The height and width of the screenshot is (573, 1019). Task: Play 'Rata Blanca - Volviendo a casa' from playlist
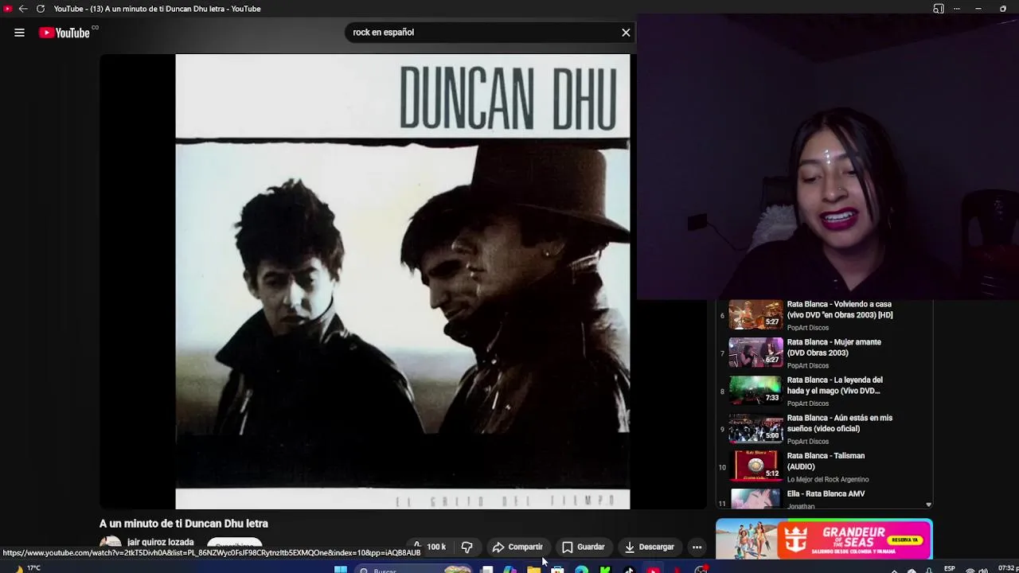pos(840,310)
